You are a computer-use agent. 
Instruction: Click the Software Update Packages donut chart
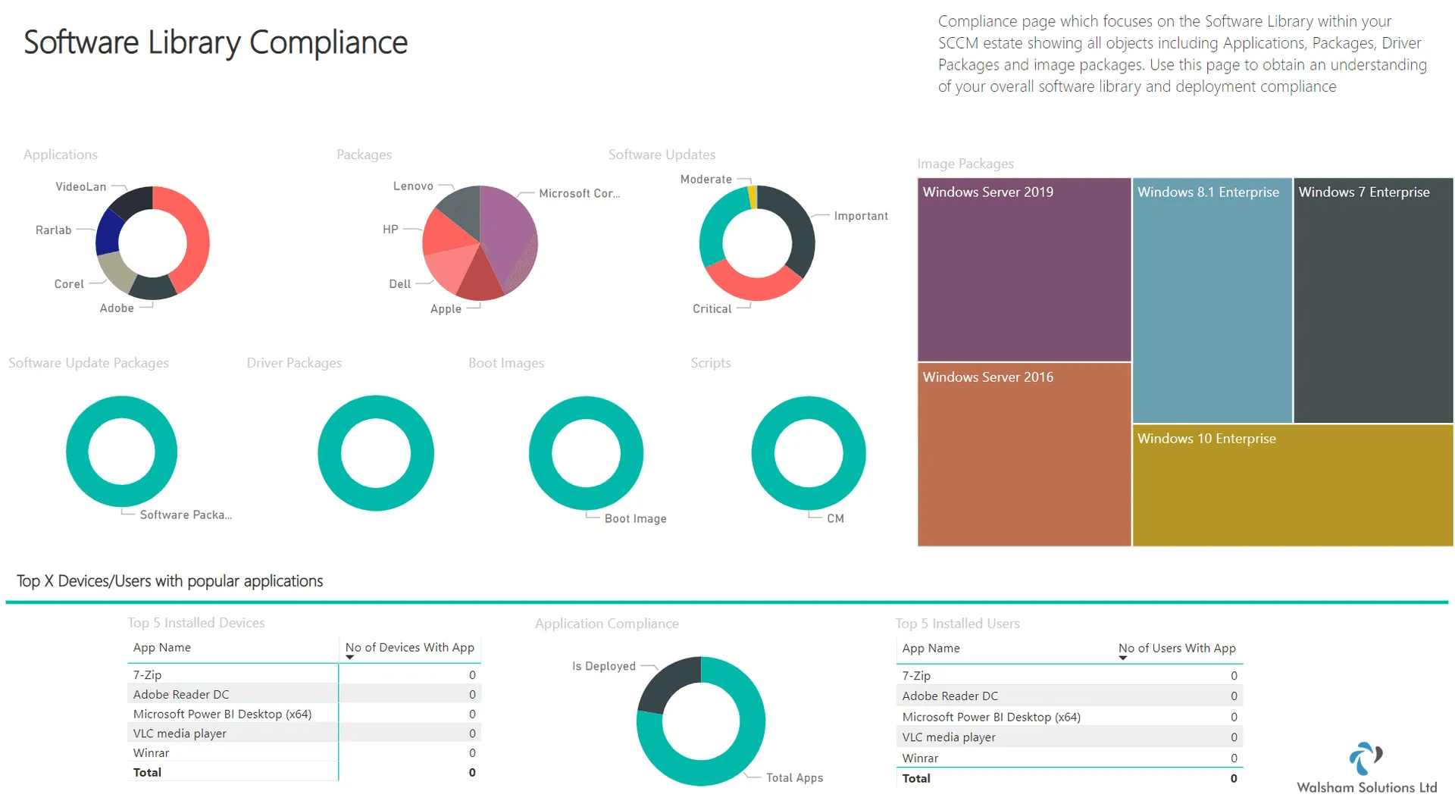click(121, 452)
